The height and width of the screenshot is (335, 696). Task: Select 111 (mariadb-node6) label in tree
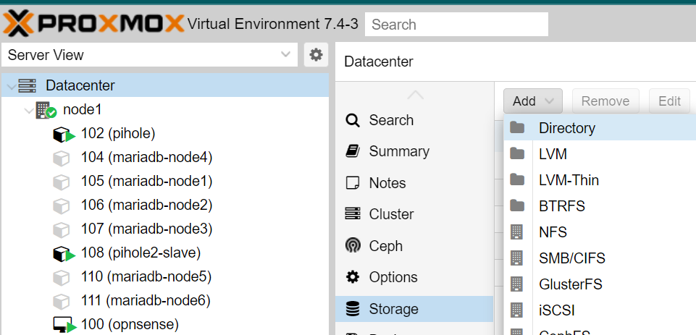pyautogui.click(x=146, y=301)
